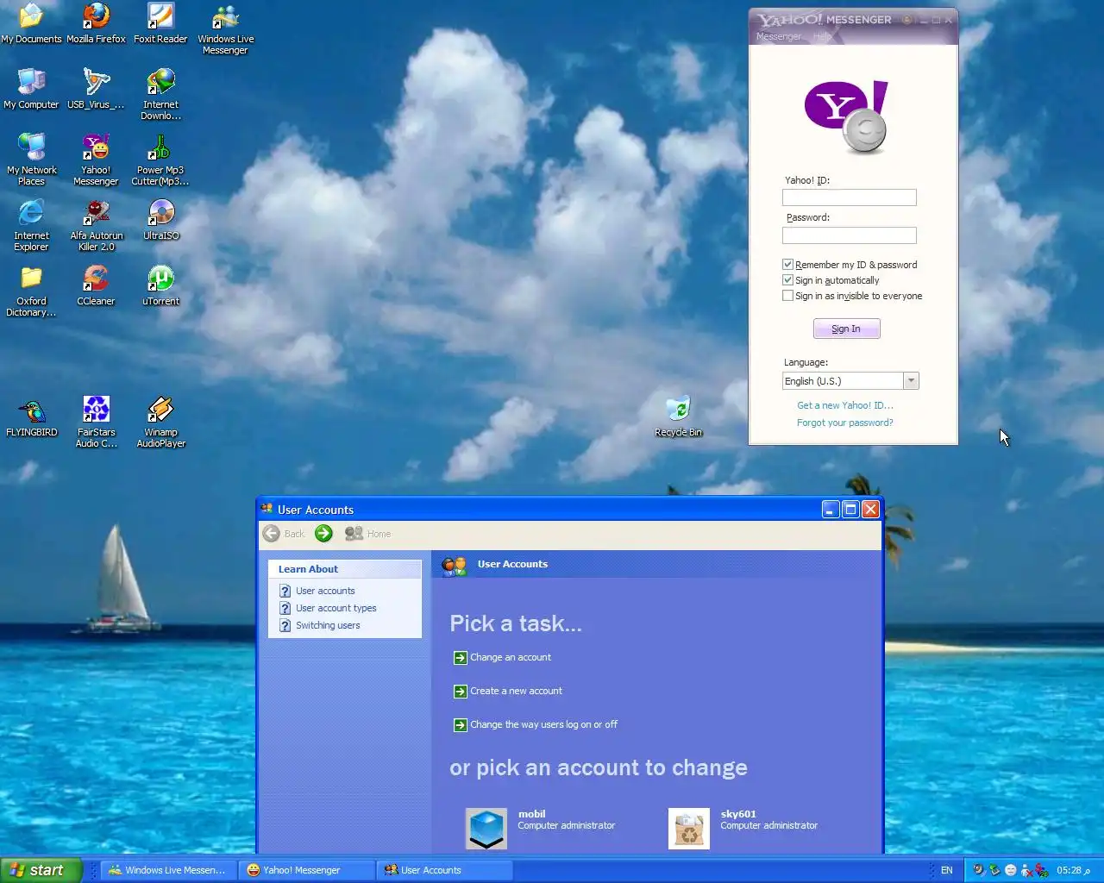Click the Sign In button
1104x883 pixels.
[846, 329]
